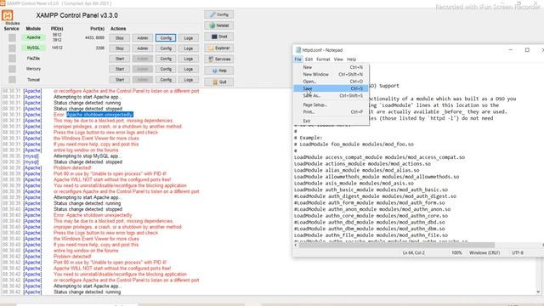Stop the Apache module
Viewport: 544px width, 306px height.
(x=120, y=37)
